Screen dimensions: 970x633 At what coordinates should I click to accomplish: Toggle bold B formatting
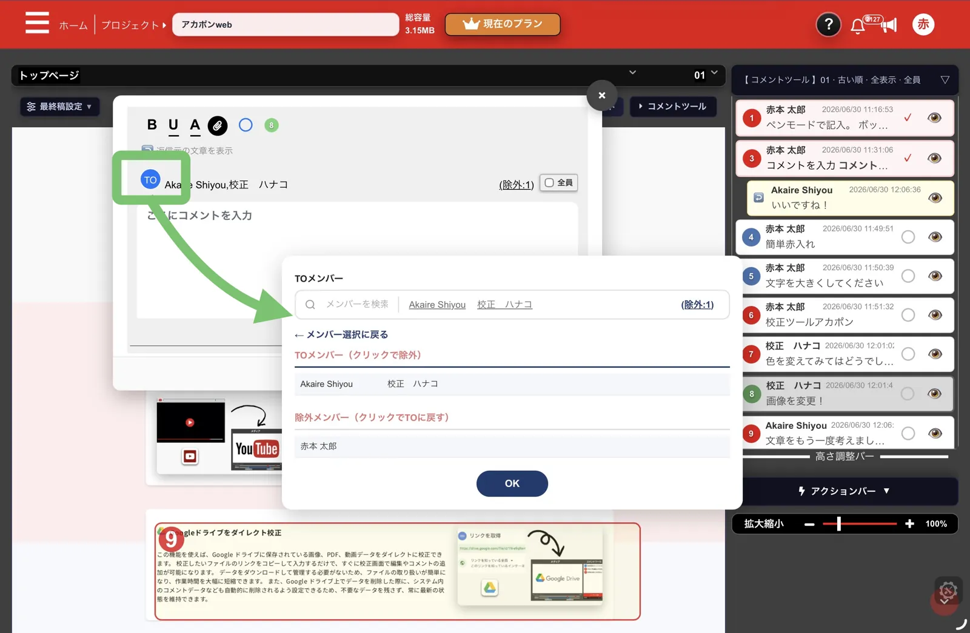pyautogui.click(x=152, y=125)
